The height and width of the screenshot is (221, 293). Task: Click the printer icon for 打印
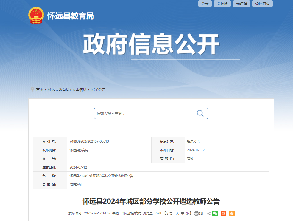(x=196, y=214)
